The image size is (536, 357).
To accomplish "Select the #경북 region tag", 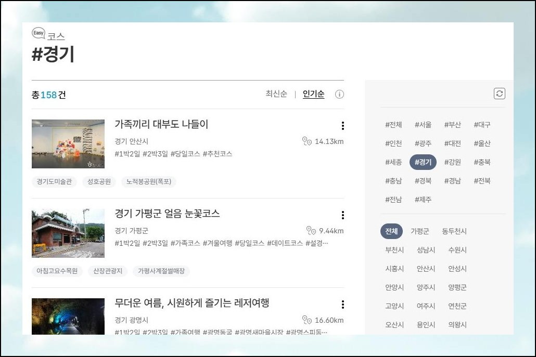I will click(423, 181).
